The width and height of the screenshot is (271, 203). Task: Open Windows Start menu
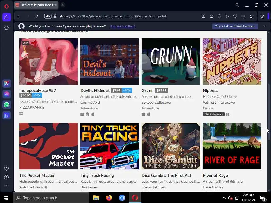tap(6, 198)
